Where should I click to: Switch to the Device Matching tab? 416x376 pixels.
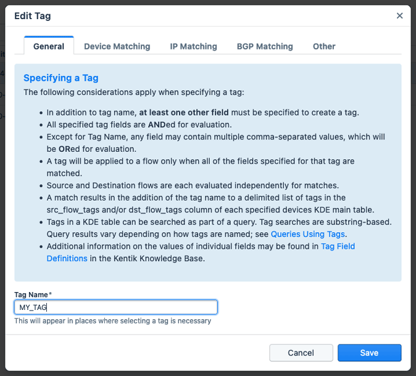tap(117, 46)
